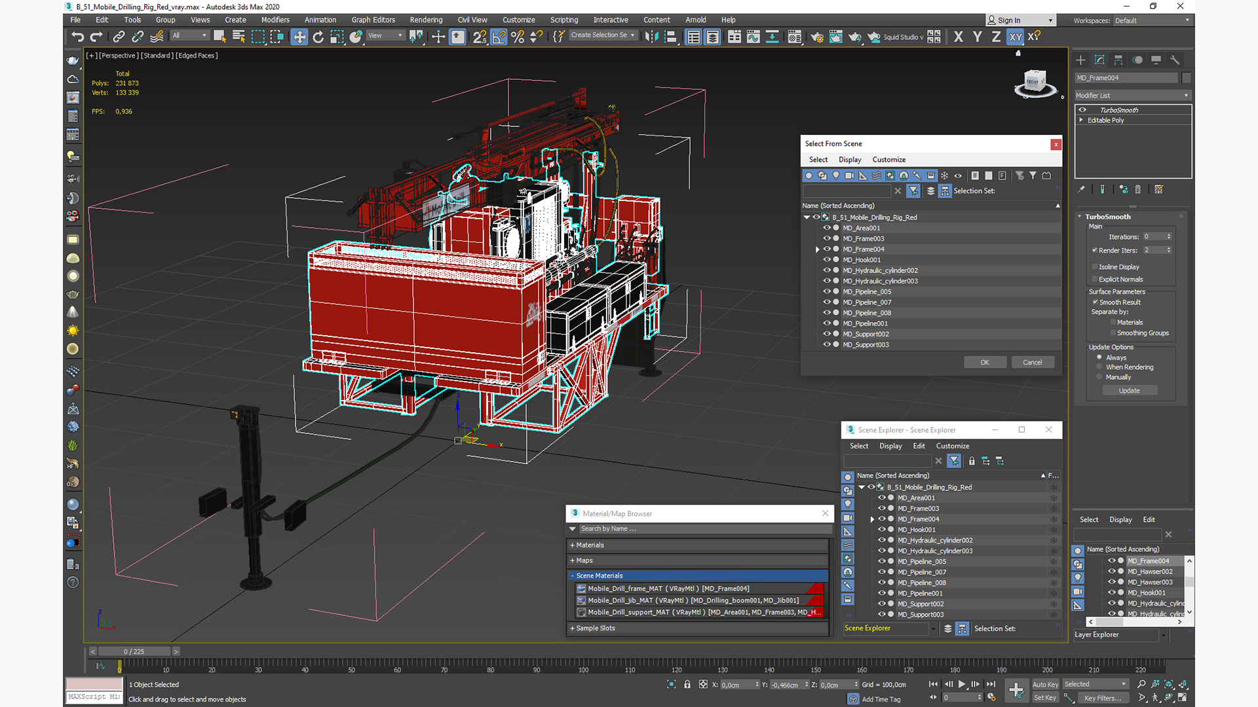The height and width of the screenshot is (707, 1258).
Task: Toggle the lock selection padlock icon
Action: [x=687, y=684]
